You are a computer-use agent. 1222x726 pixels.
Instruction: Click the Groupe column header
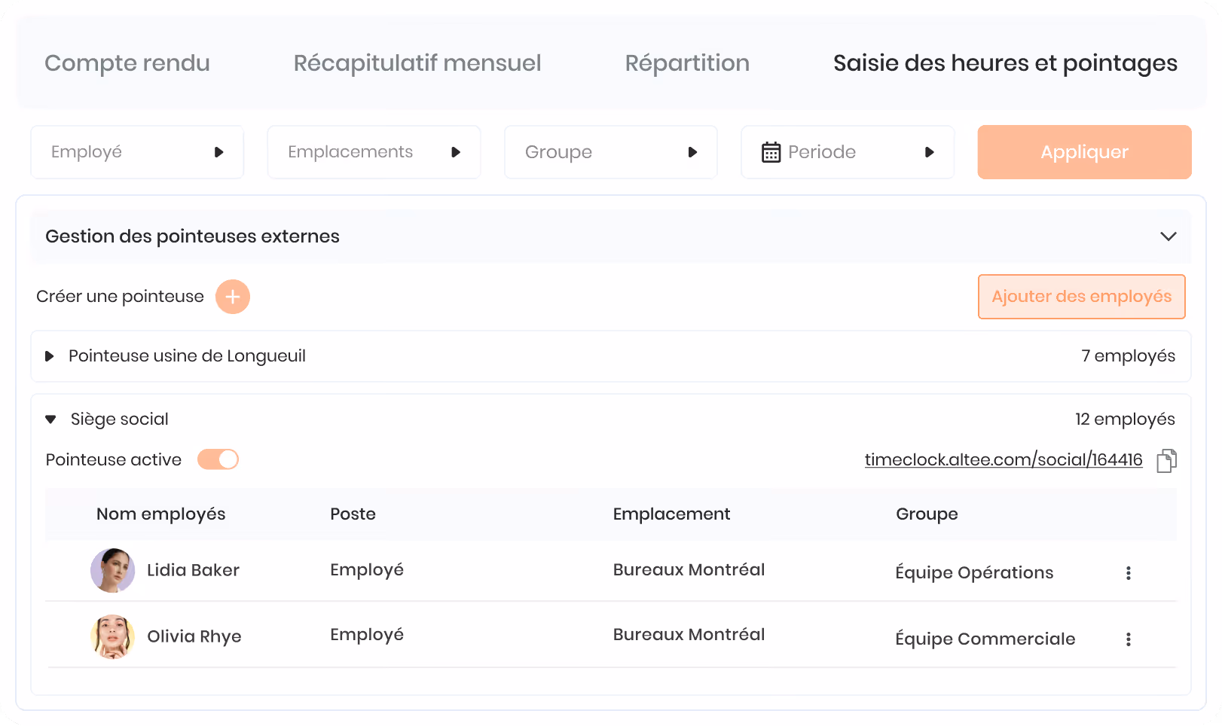927,514
